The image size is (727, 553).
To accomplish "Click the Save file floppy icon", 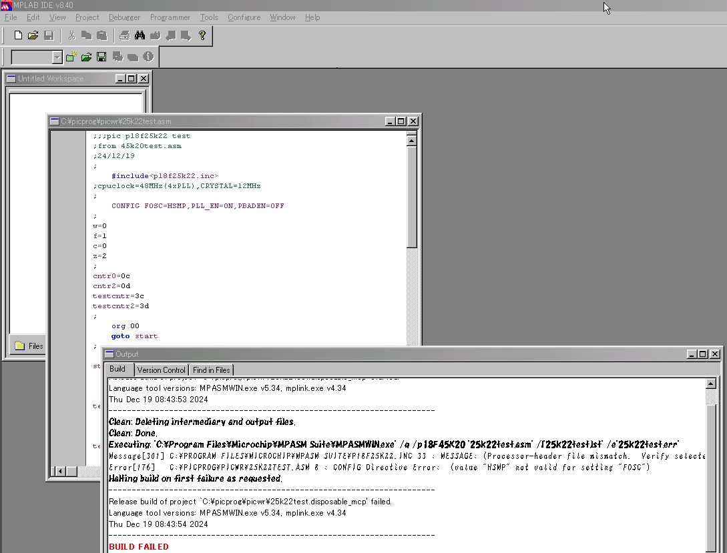I will 49,35.
